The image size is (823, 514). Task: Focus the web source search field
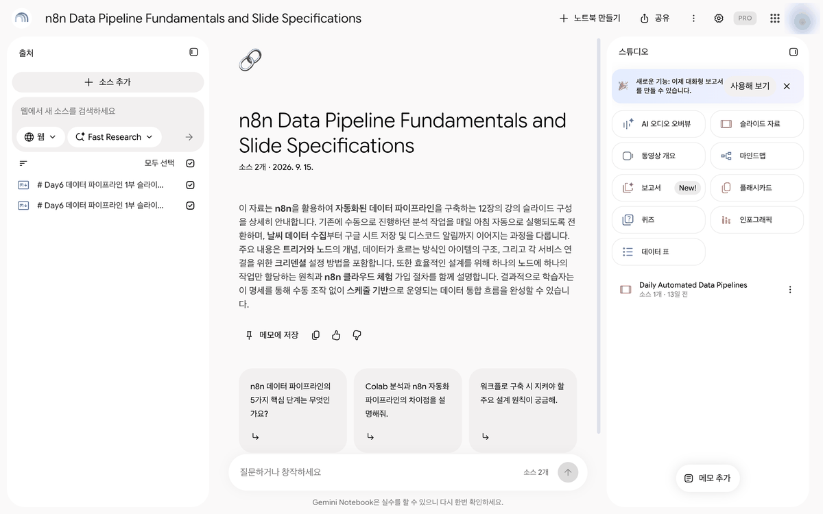point(108,111)
